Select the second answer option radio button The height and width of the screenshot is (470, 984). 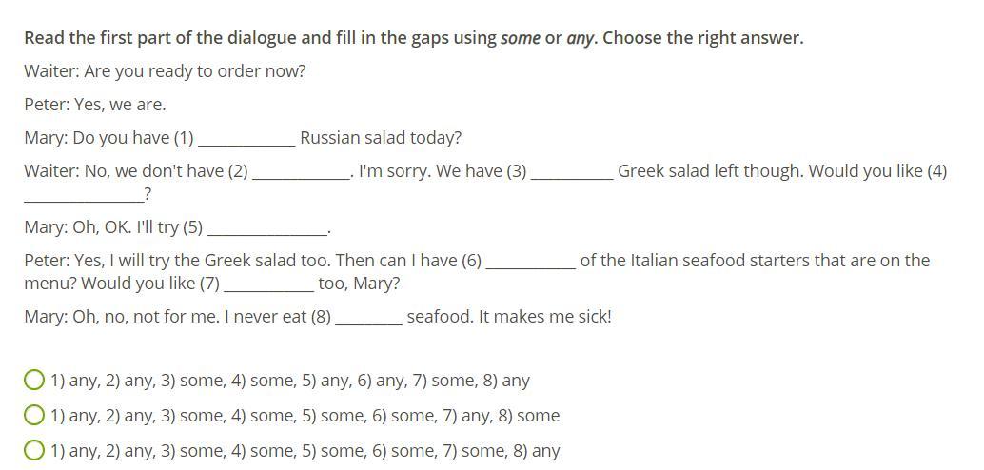tap(34, 416)
